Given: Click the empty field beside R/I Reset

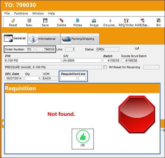Looking at the screenshot, I should 151,67.
